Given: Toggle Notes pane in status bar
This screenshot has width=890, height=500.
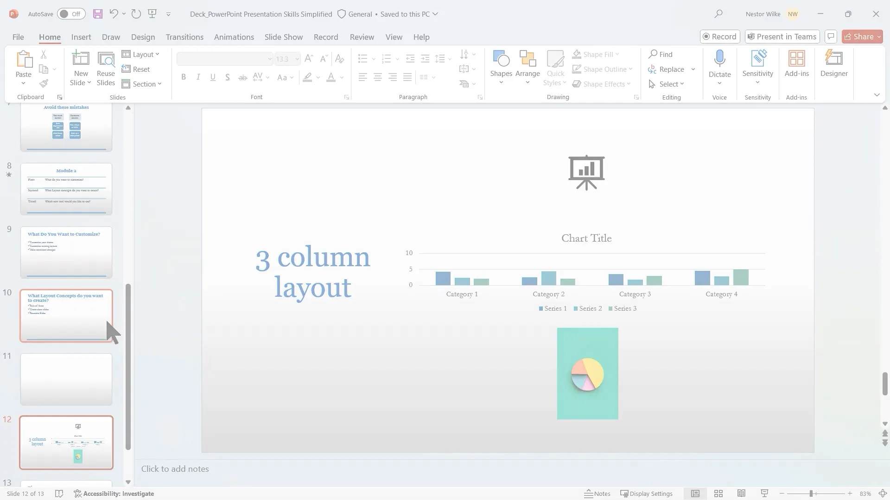Looking at the screenshot, I should (597, 494).
